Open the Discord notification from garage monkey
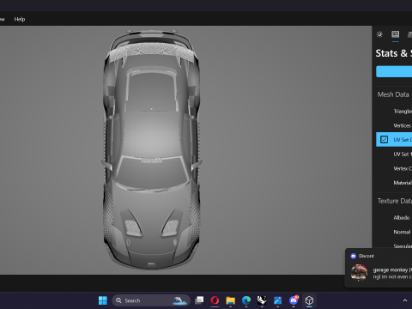Viewport: 412px width, 309px height. [379, 268]
